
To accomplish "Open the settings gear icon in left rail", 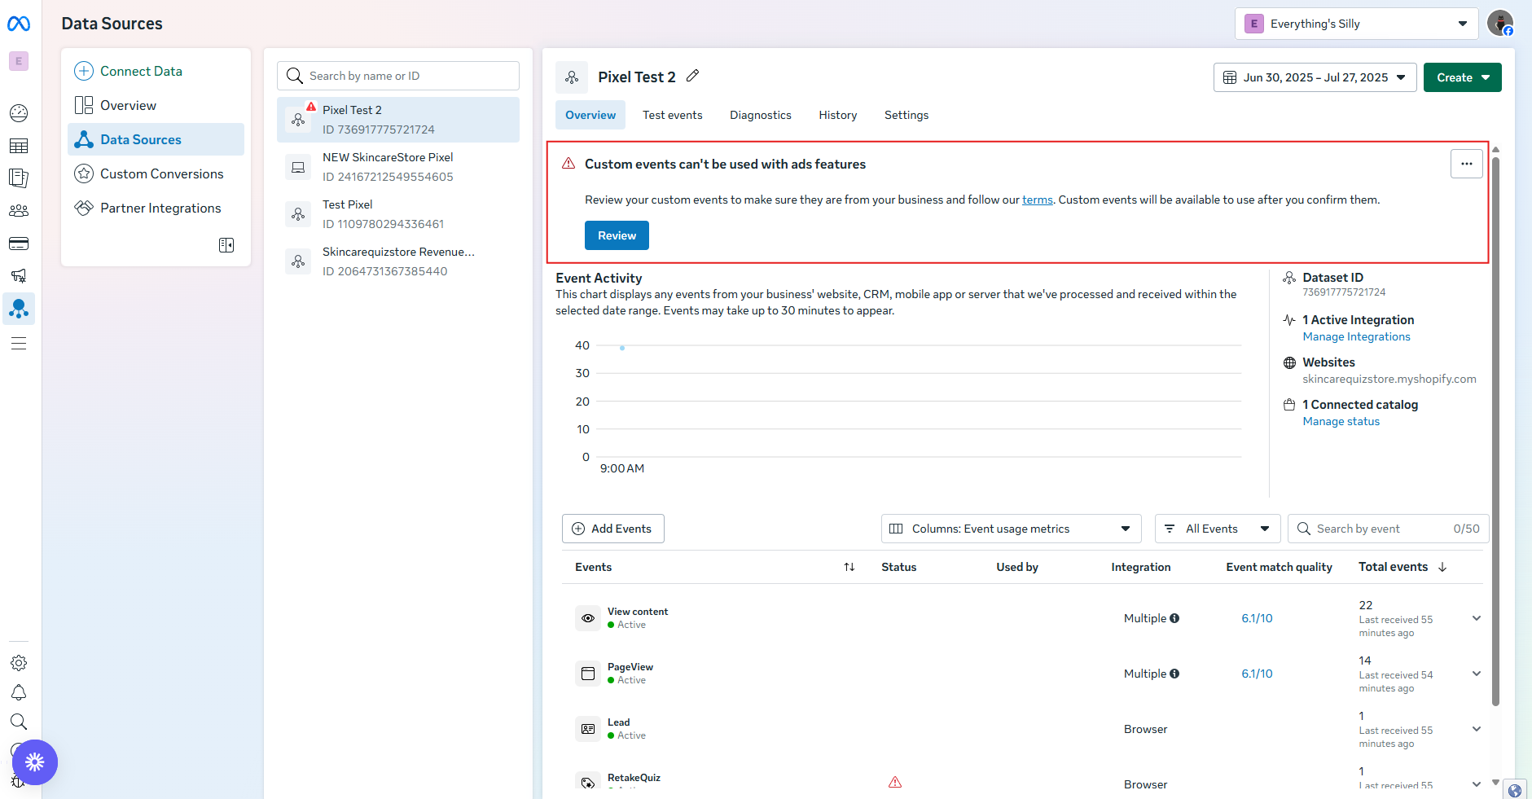I will (x=19, y=663).
